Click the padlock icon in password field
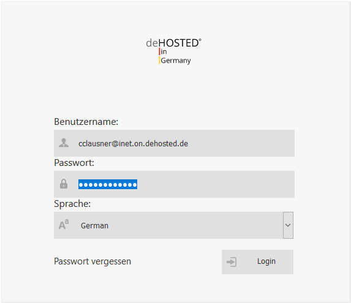351x303 pixels. pos(64,184)
